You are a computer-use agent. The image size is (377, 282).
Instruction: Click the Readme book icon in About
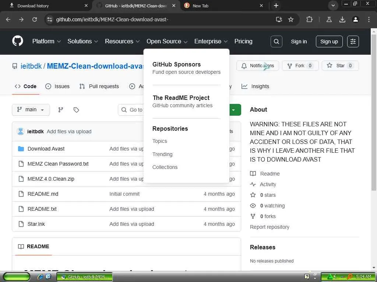pyautogui.click(x=253, y=174)
